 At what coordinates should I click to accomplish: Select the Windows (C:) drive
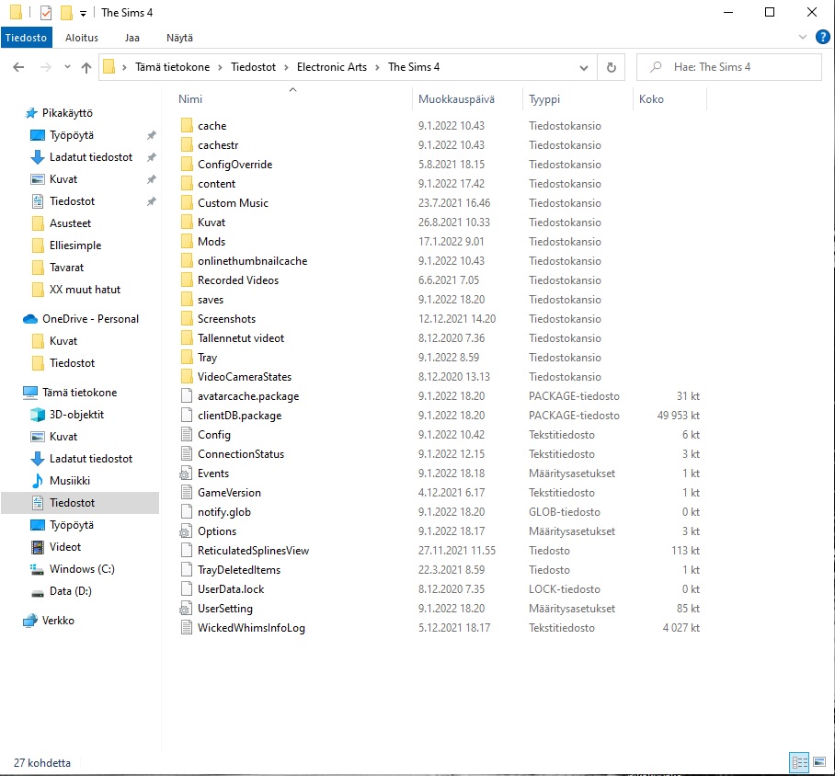pyautogui.click(x=82, y=569)
